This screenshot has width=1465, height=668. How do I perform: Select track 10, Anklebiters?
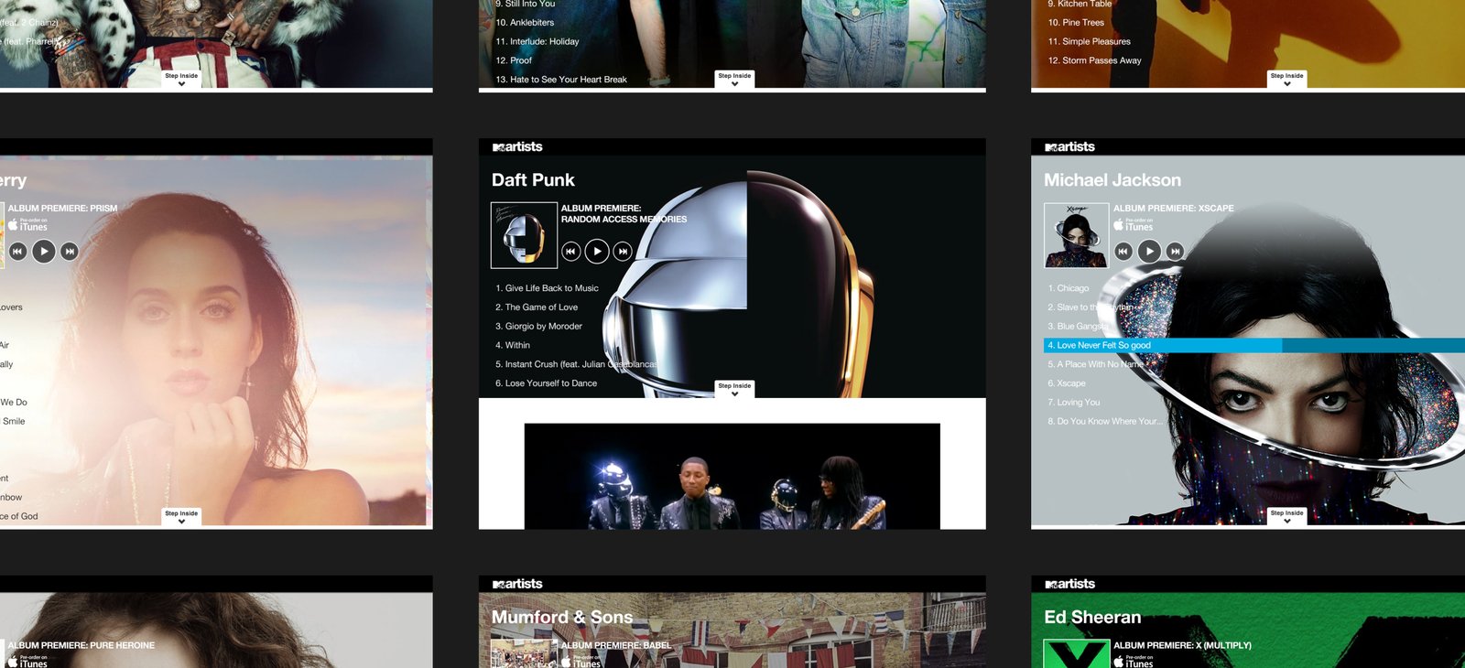point(525,23)
